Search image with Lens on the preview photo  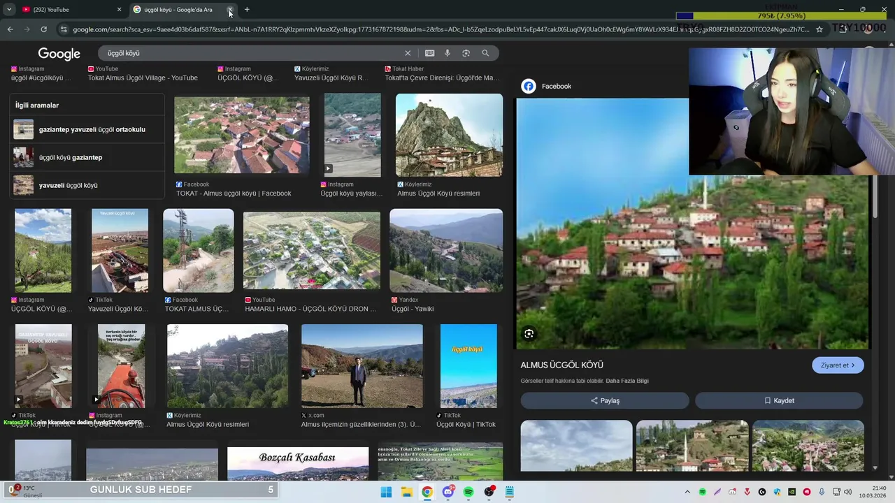529,334
